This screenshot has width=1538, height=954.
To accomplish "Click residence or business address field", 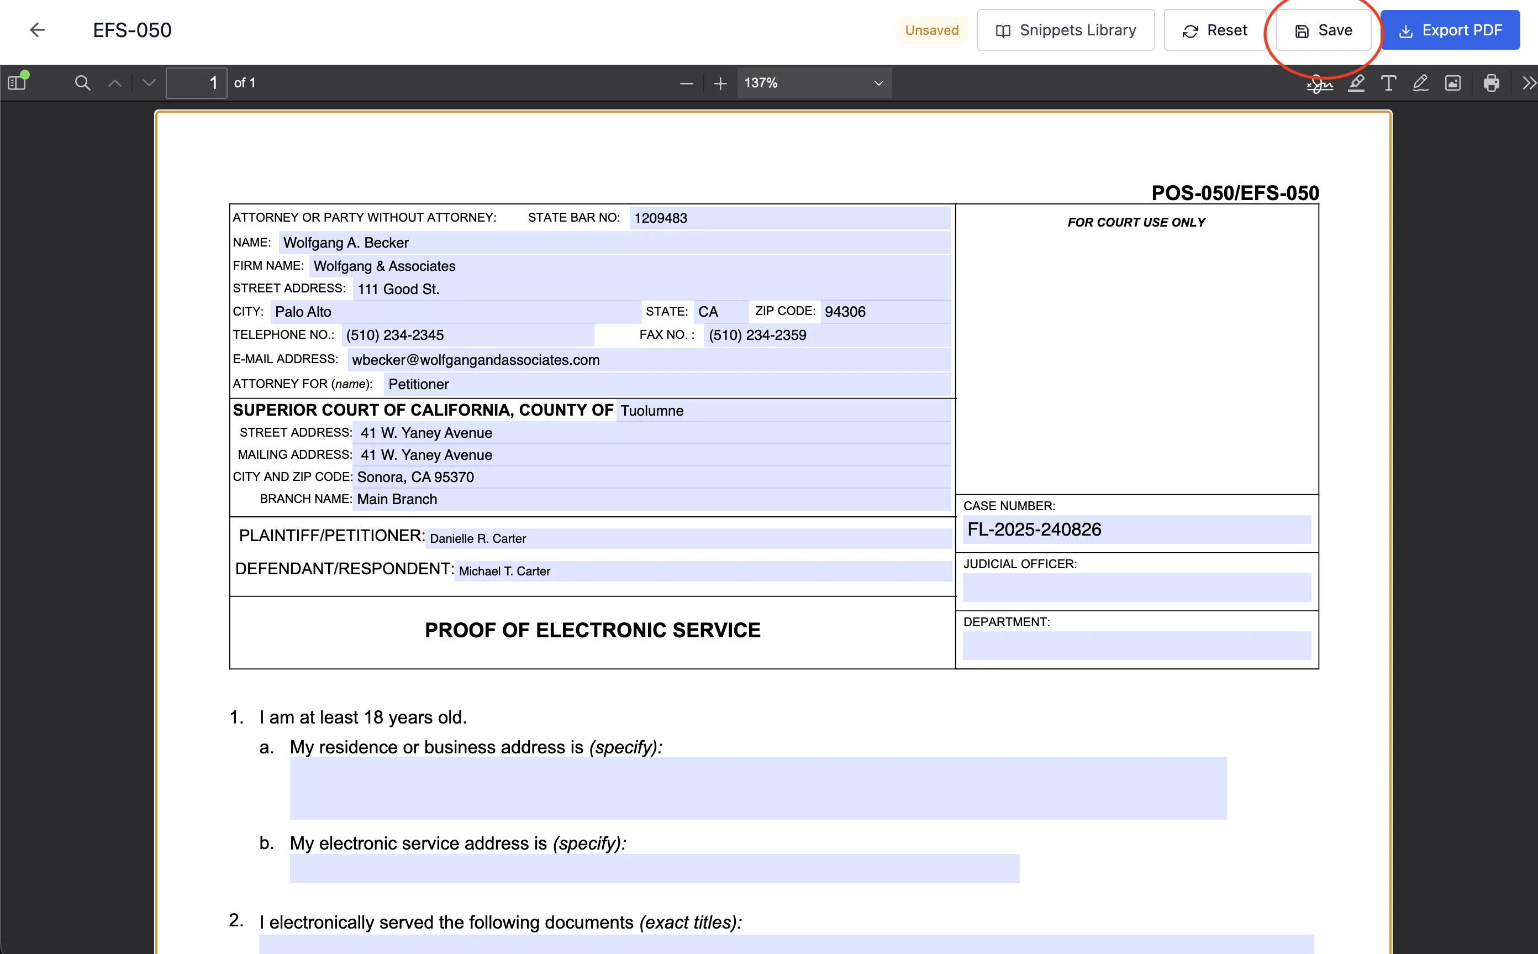I will [758, 788].
